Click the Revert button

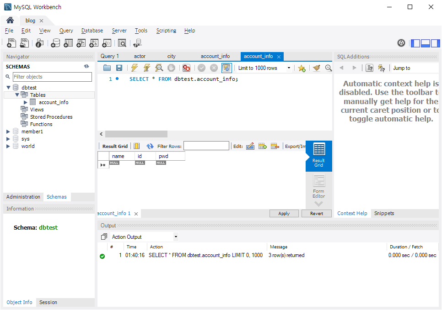pyautogui.click(x=317, y=214)
